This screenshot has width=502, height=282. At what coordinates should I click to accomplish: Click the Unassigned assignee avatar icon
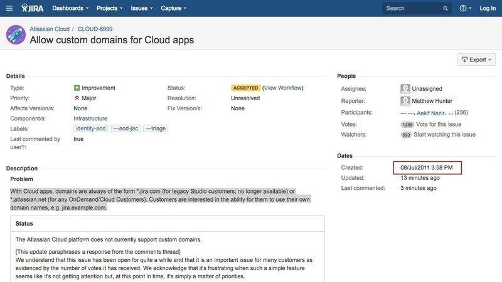point(405,89)
